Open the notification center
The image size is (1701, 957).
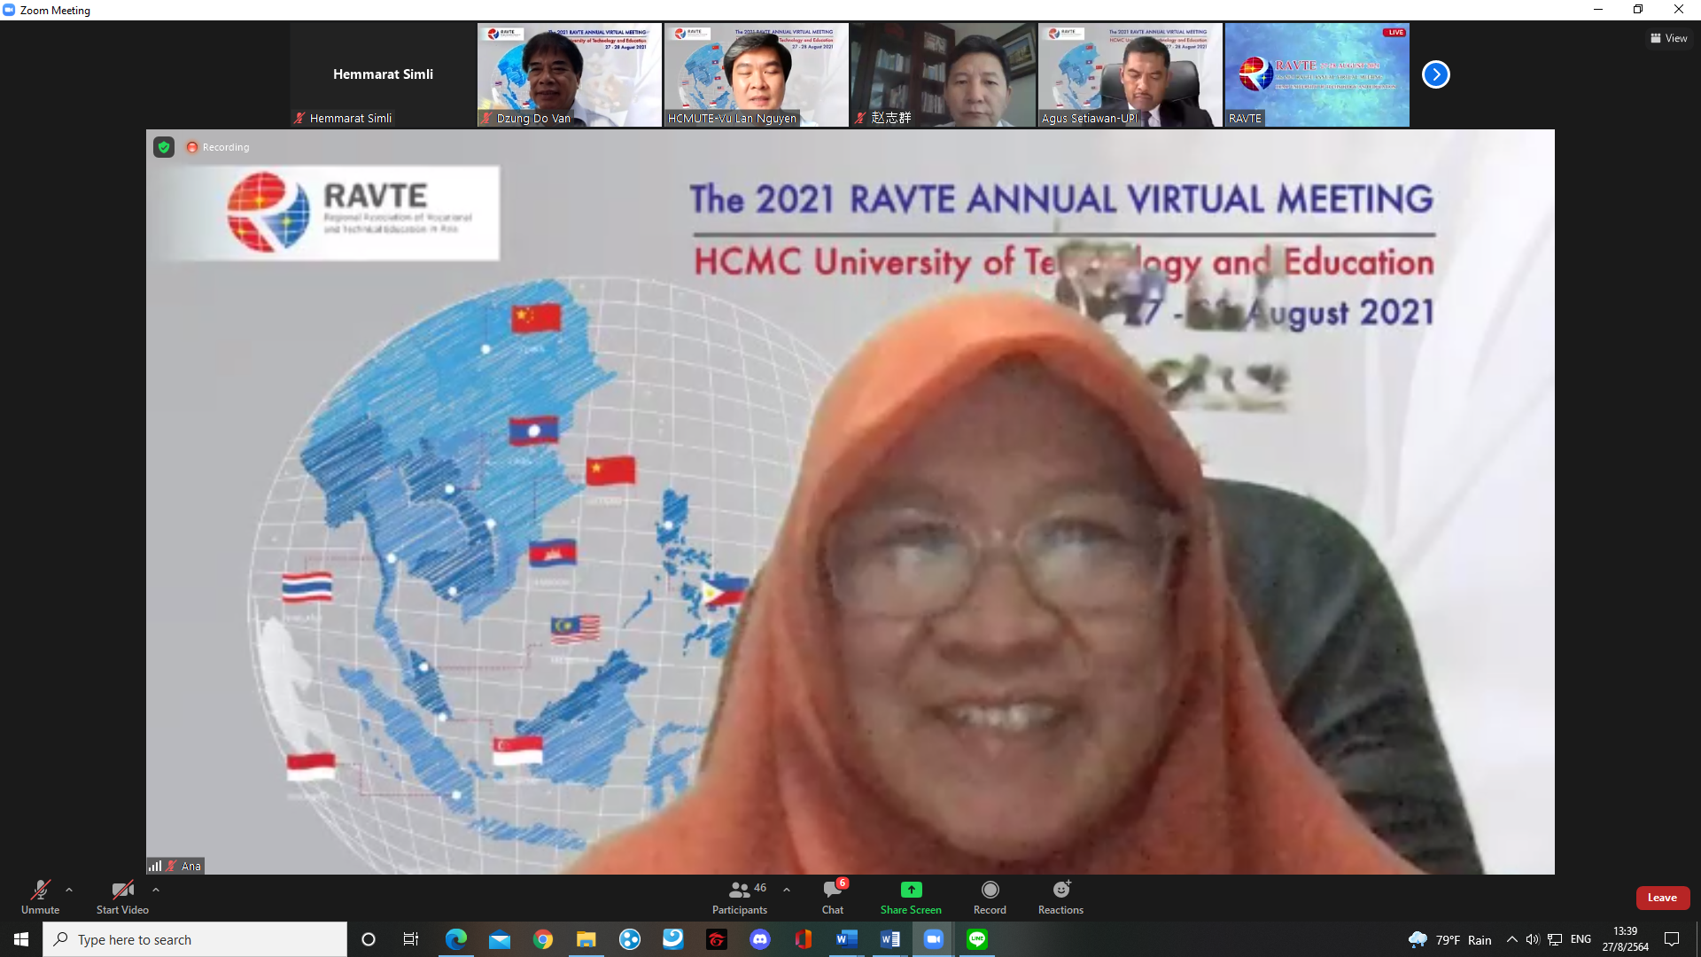(1672, 939)
